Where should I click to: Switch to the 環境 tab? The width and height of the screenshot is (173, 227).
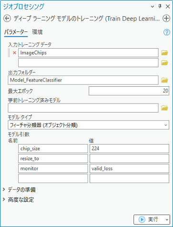[x=37, y=32]
